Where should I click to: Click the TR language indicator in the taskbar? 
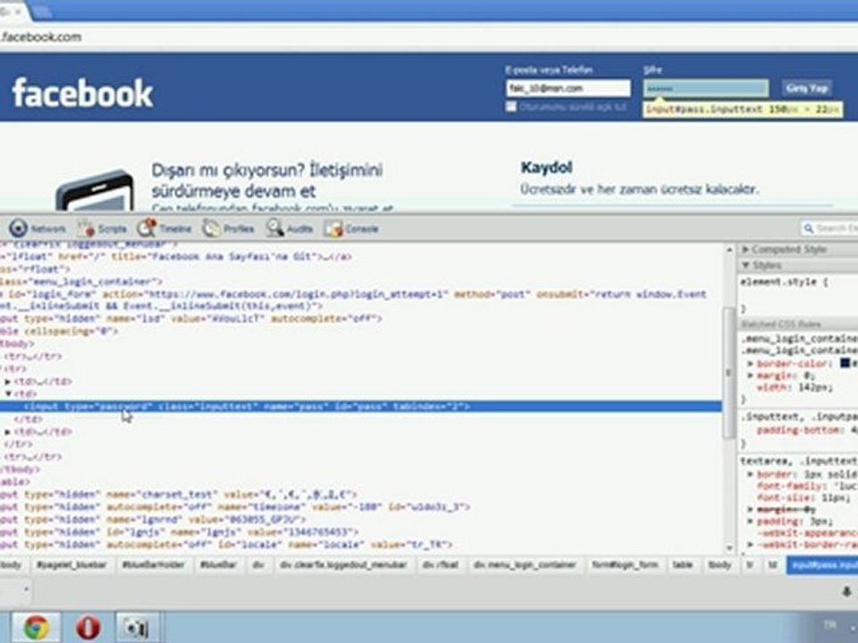(829, 624)
